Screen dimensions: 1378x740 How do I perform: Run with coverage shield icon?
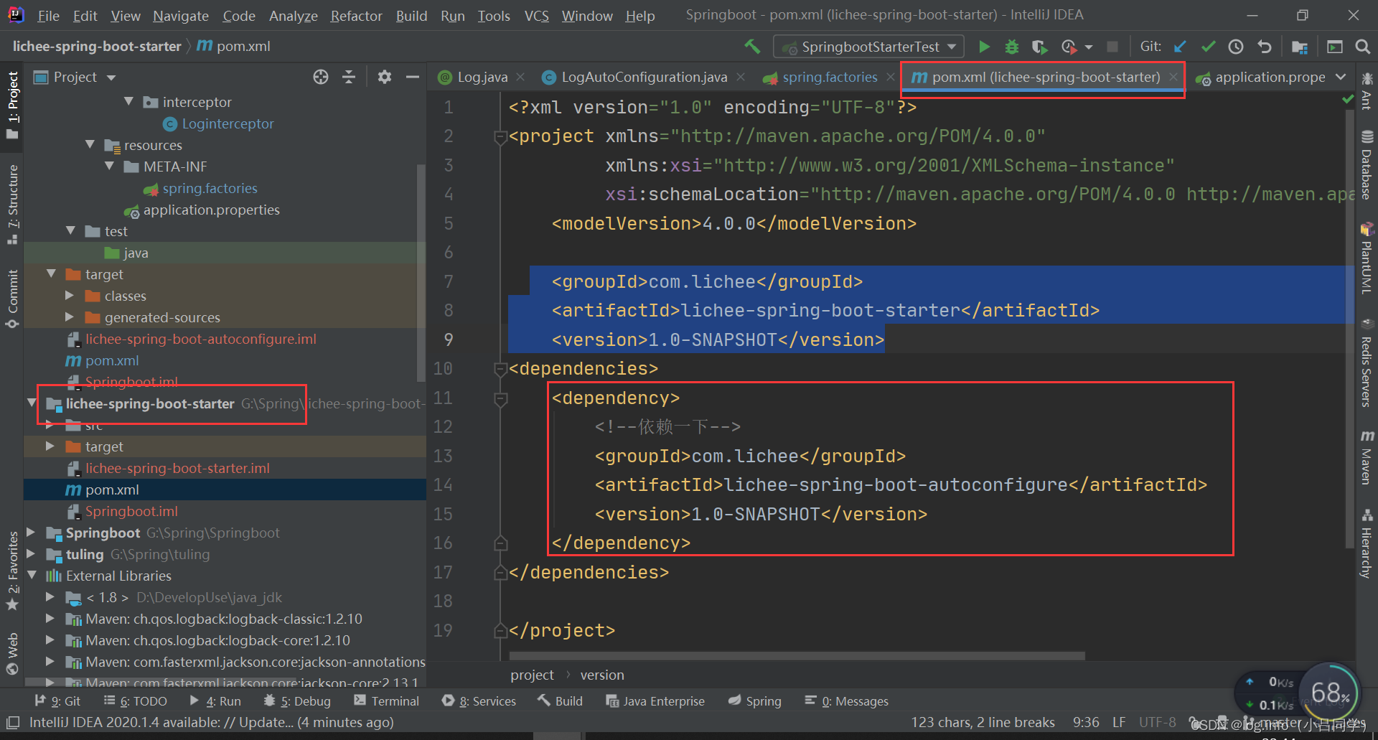click(x=1039, y=47)
